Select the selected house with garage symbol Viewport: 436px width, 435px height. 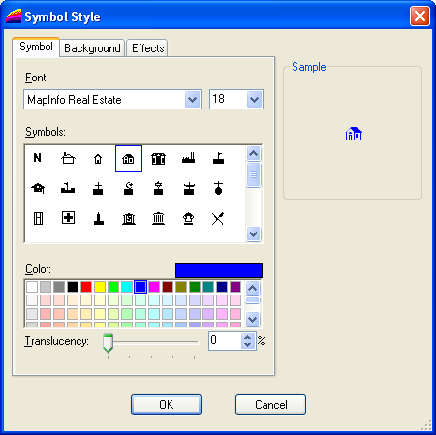coord(129,159)
